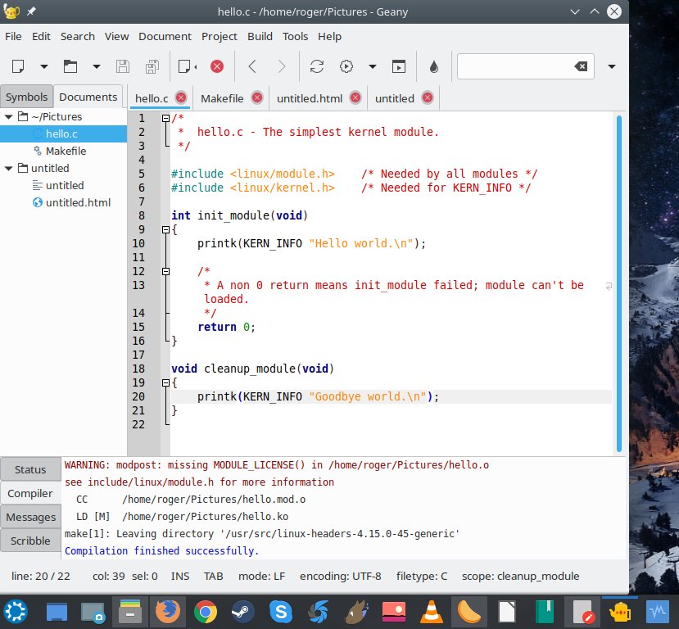Screen dimensions: 679x629
Task: Select the Compile icon in the toolbar
Action: pyautogui.click(x=317, y=66)
